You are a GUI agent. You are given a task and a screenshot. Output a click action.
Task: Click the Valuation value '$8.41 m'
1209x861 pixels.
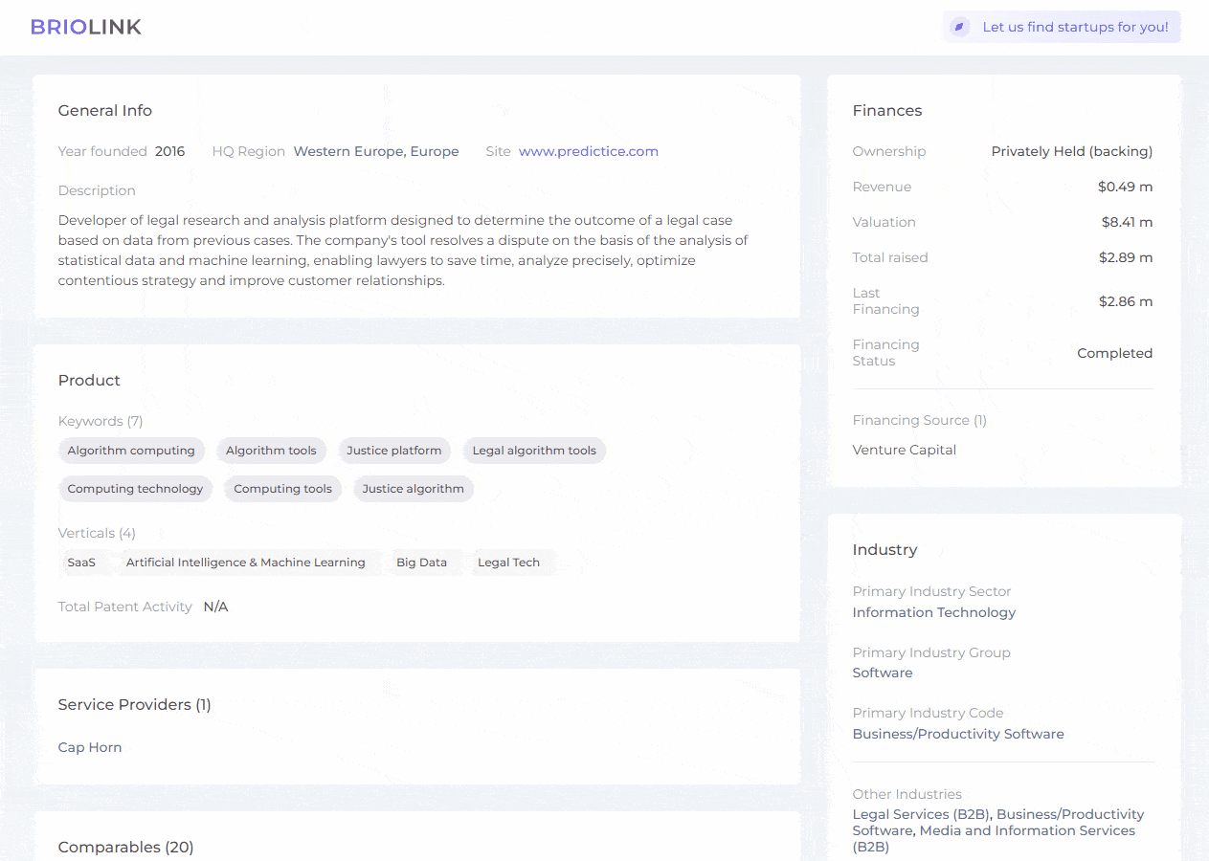pyautogui.click(x=1127, y=222)
